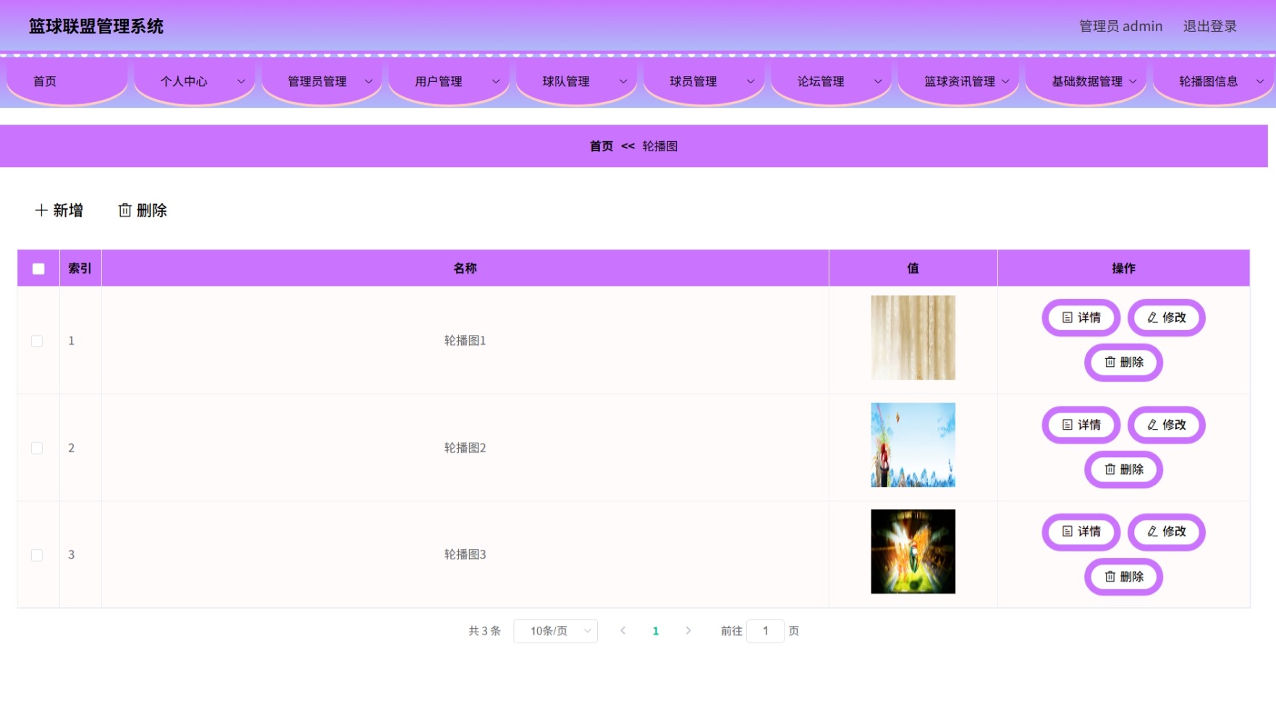
Task: Click the 值 column header
Action: coord(913,268)
